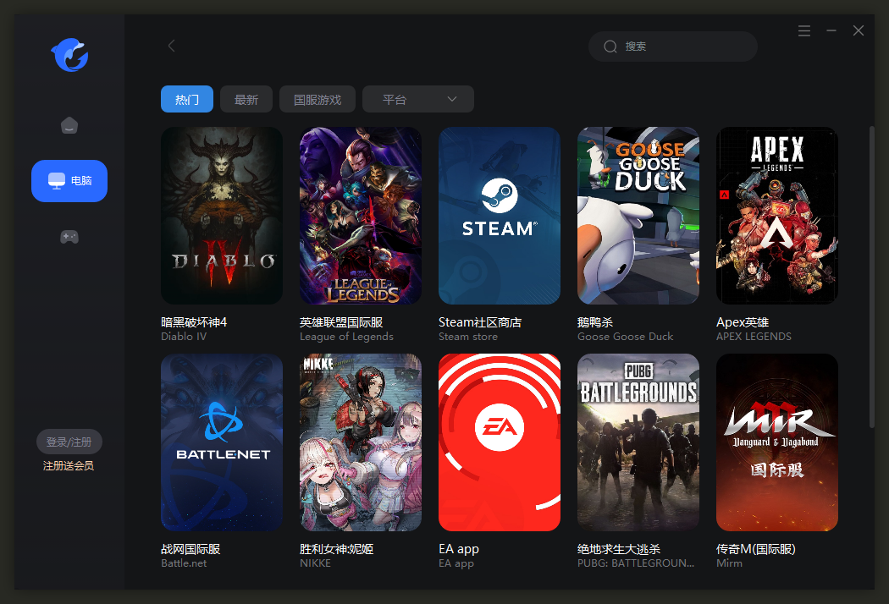The image size is (889, 604).
Task: Click the 登录/注册 button
Action: (69, 442)
